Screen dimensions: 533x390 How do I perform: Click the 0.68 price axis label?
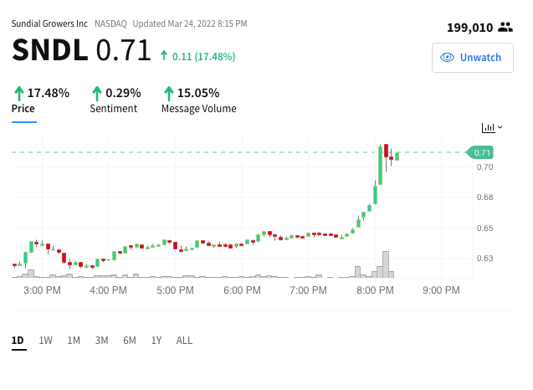point(484,198)
